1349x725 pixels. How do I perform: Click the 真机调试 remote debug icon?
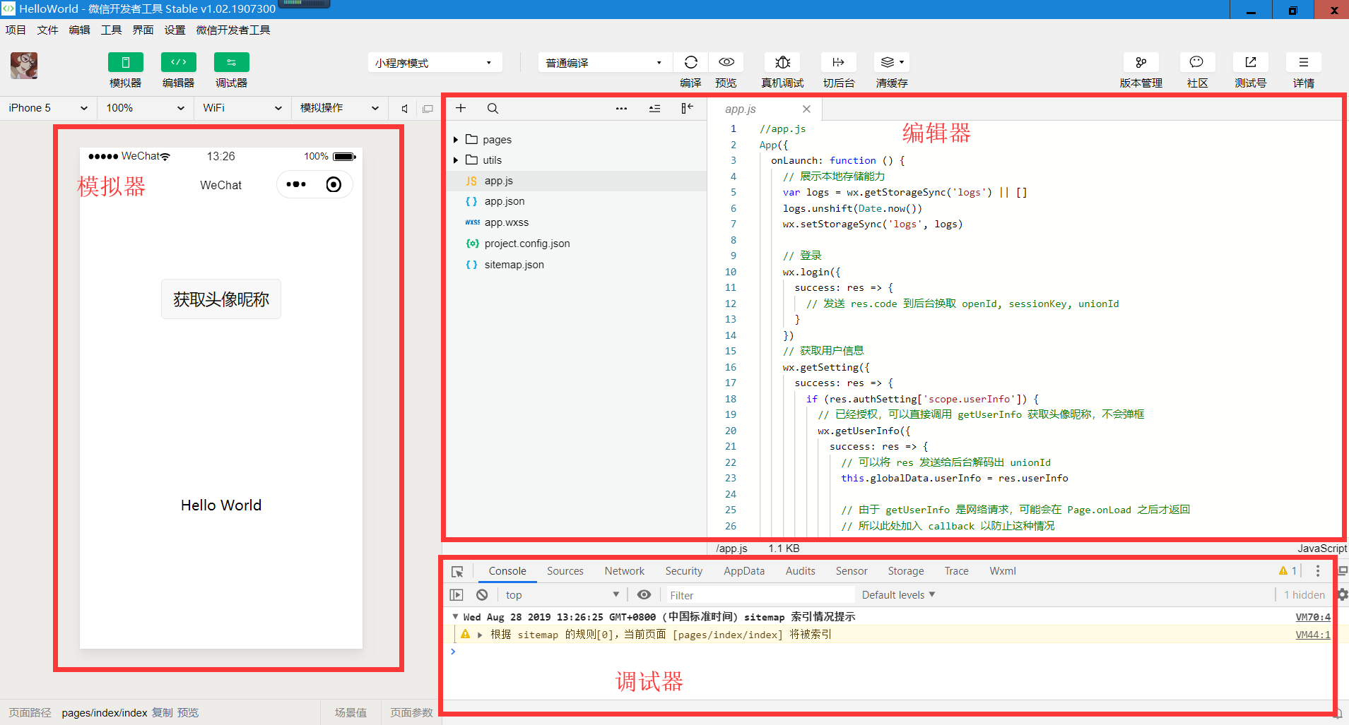click(x=782, y=62)
